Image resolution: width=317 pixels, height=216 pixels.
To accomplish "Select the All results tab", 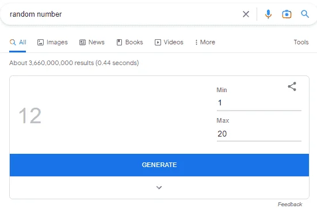I will pyautogui.click(x=18, y=42).
